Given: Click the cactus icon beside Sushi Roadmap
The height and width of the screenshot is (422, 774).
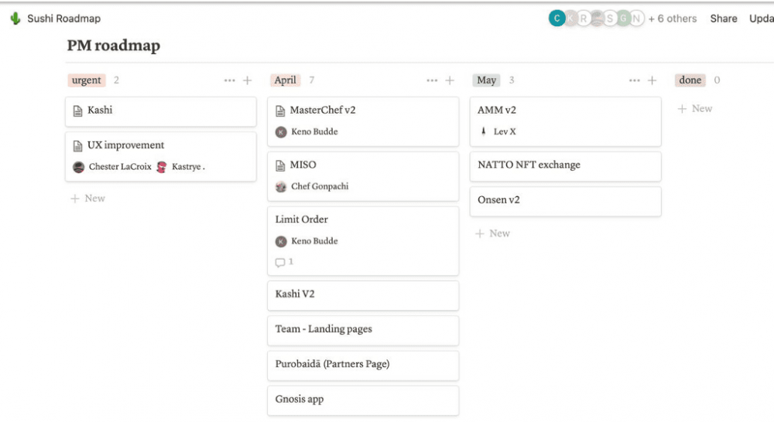Looking at the screenshot, I should click(15, 19).
